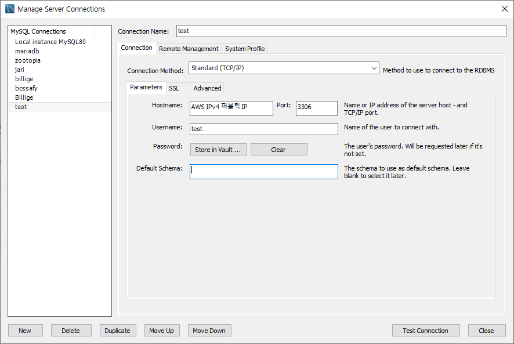514x344 pixels.
Task: Click the 'MySQL Connections' list header
Action: point(52,31)
